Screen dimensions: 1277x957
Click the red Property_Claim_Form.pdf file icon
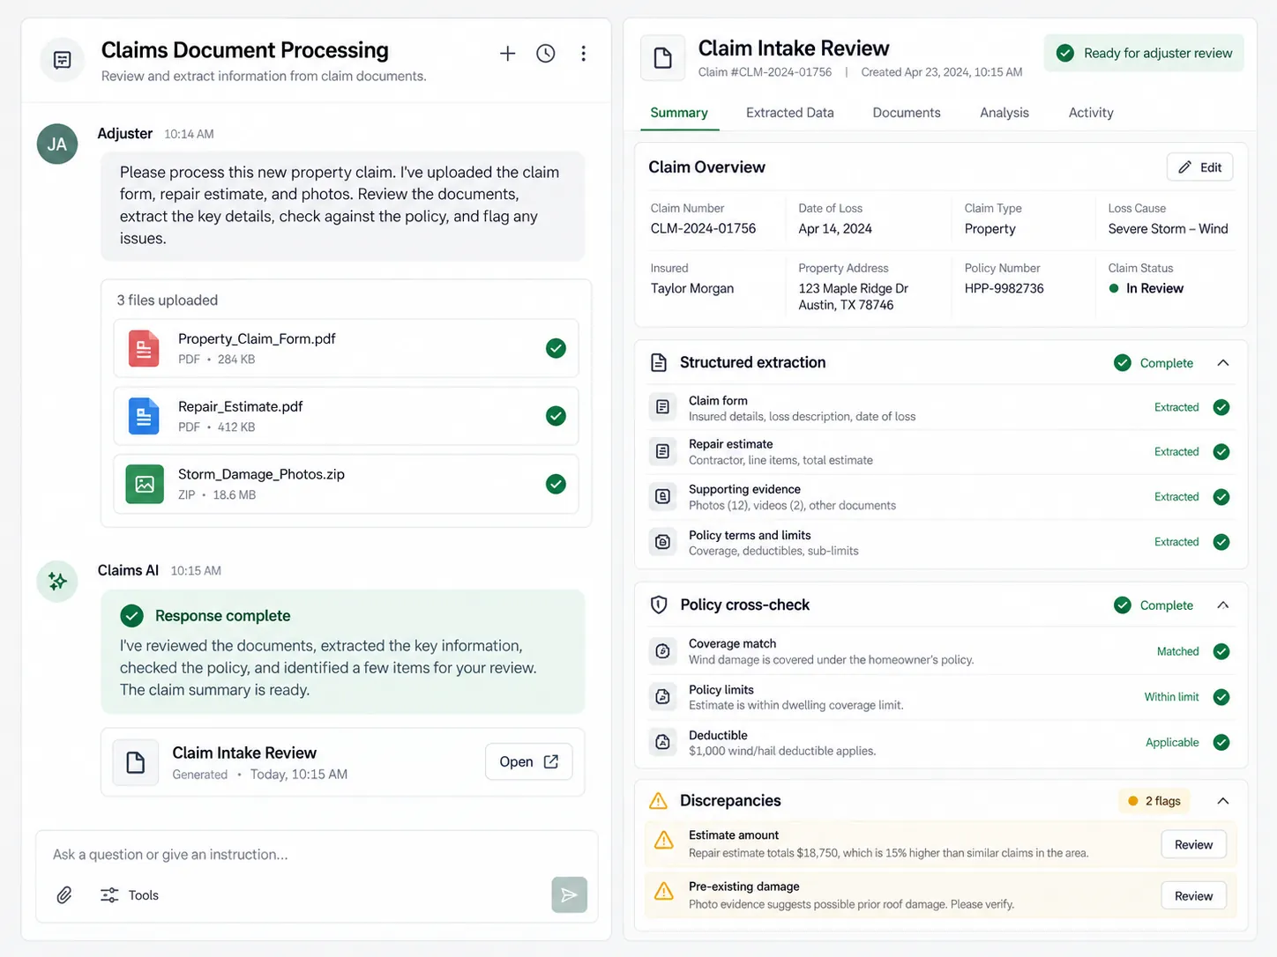[144, 348]
